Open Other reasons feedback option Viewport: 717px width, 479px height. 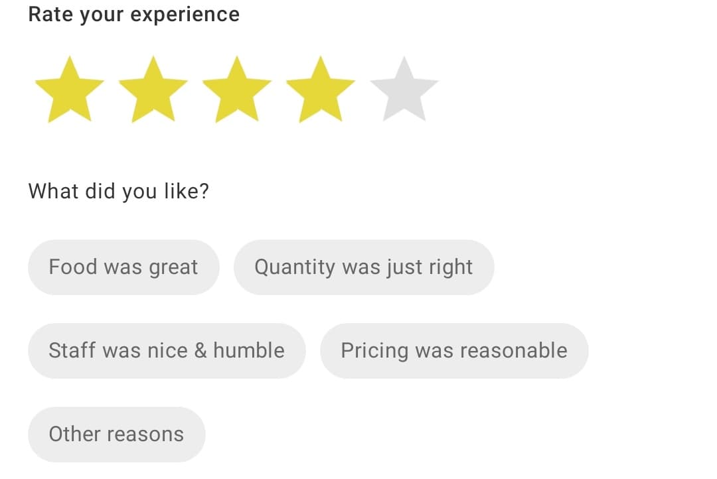pos(117,434)
